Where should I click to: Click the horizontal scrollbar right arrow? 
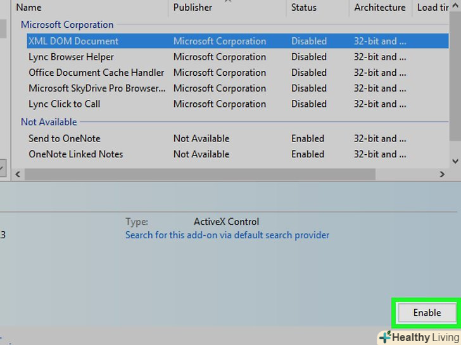point(443,174)
